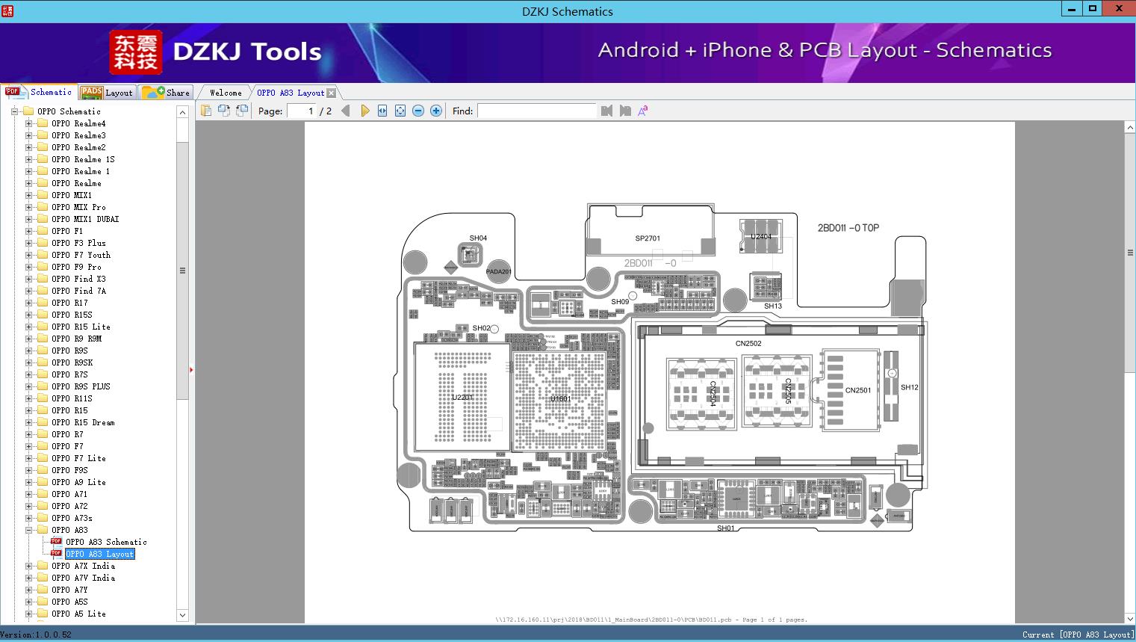Click the OPPO Schematic root folder icon
1136x642 pixels.
28,111
